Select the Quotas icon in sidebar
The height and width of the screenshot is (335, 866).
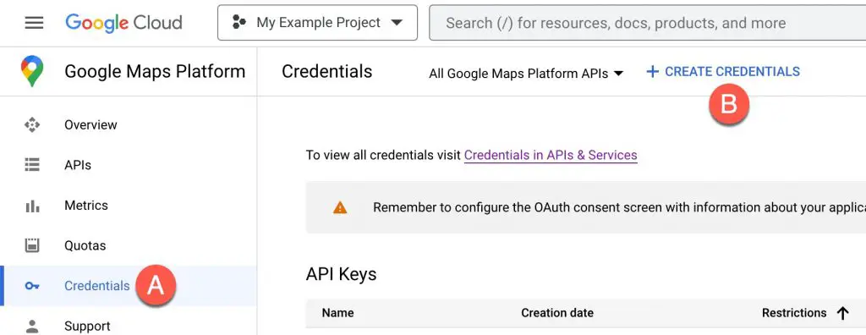tap(32, 245)
